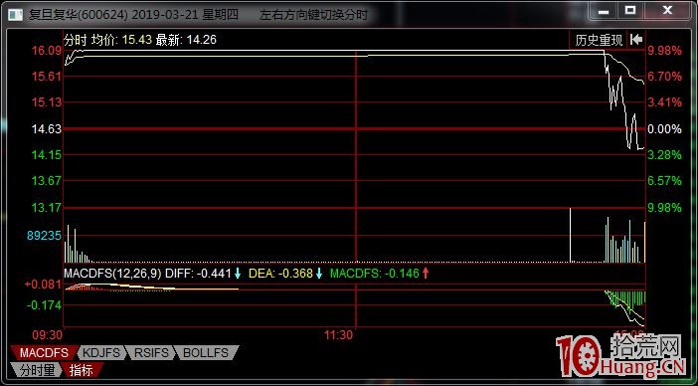Switch to the KDJFS indicator tab
The image size is (698, 386).
click(x=101, y=353)
